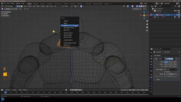This screenshot has width=181, height=102.
Task: Open the Window menu
Action: click(18, 4)
